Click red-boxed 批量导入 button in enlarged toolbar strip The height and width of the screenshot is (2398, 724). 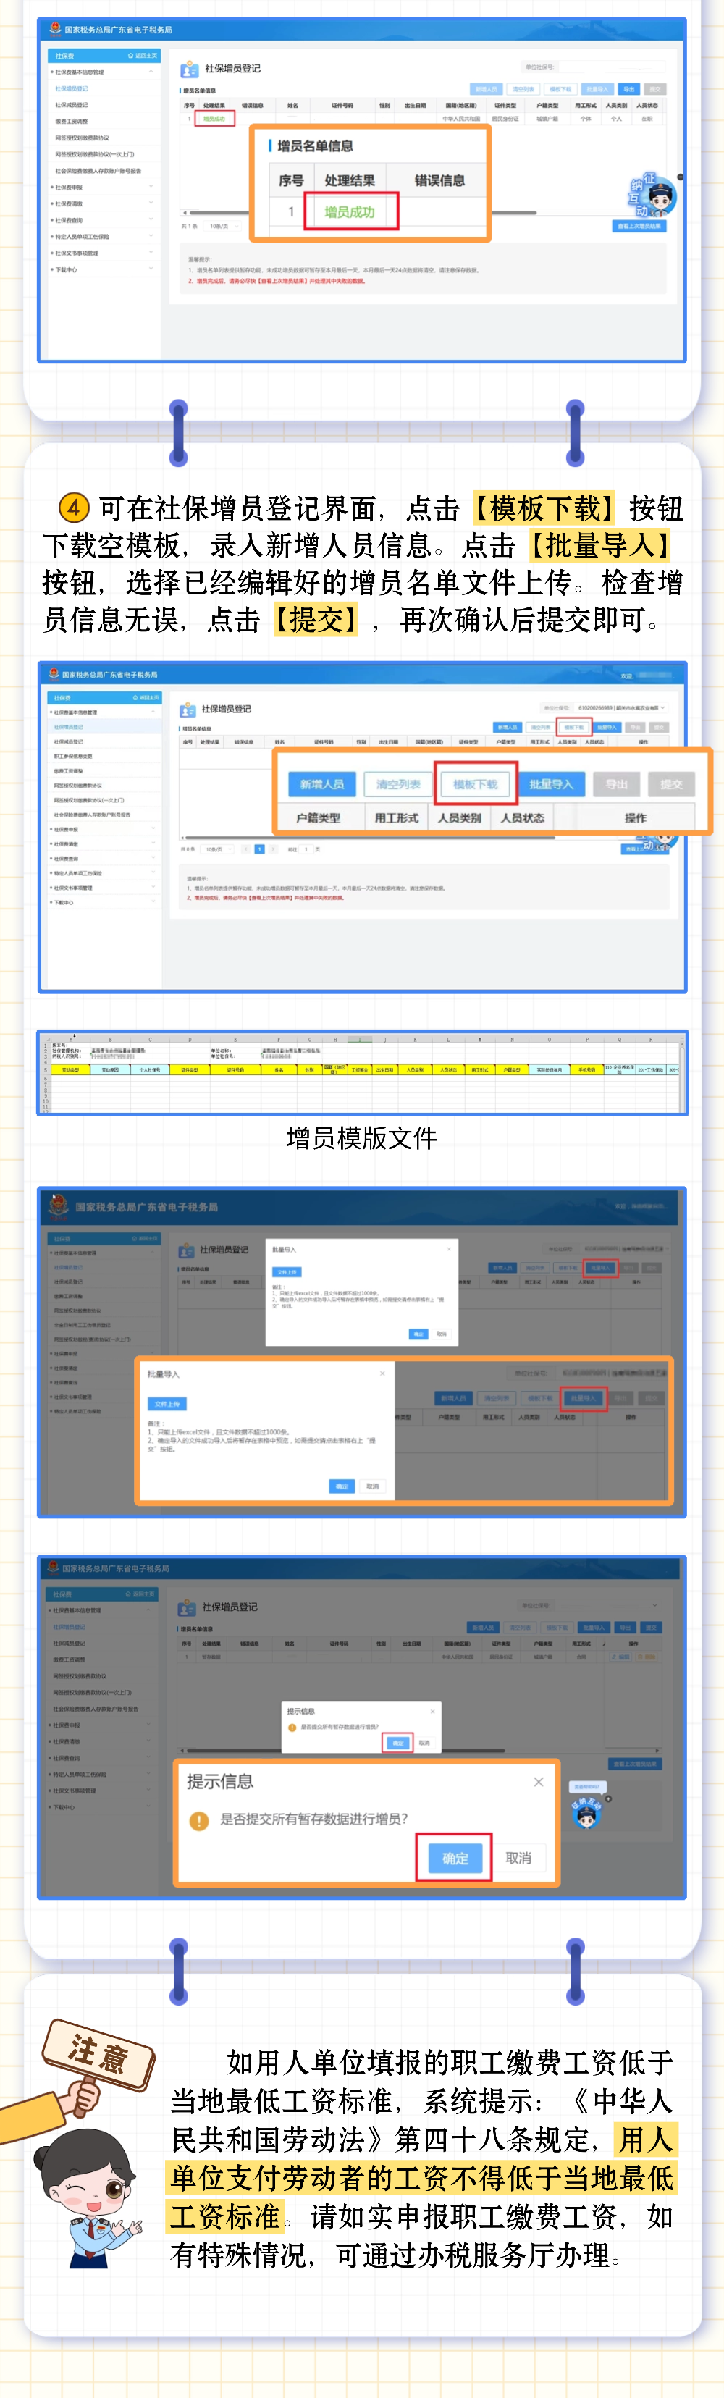[x=584, y=1398]
